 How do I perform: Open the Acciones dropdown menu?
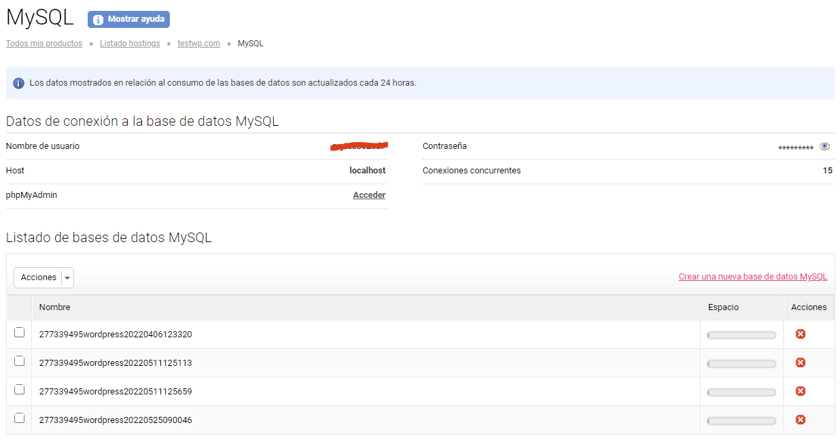[43, 277]
